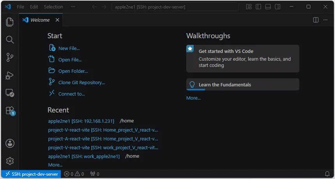Screen dimensions: 335x179
Task: Click the Clone Git Repository icon
Action: coord(51,82)
